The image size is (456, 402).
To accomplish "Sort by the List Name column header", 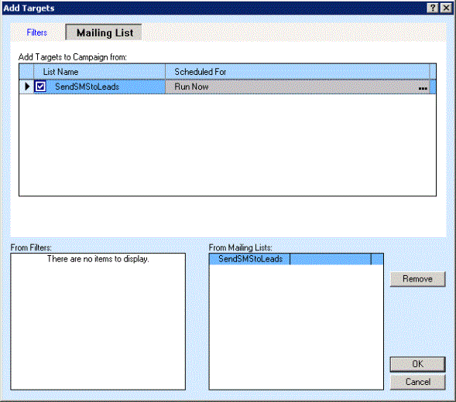I will point(99,72).
